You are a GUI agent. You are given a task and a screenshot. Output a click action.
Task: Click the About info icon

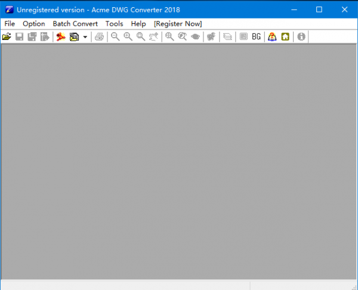[301, 36]
